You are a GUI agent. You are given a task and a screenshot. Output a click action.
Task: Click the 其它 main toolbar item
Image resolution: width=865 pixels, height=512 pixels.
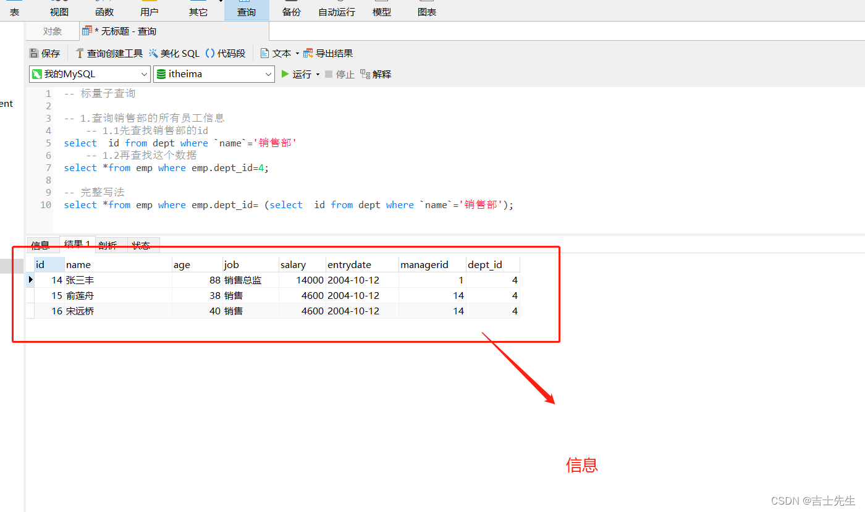198,9
